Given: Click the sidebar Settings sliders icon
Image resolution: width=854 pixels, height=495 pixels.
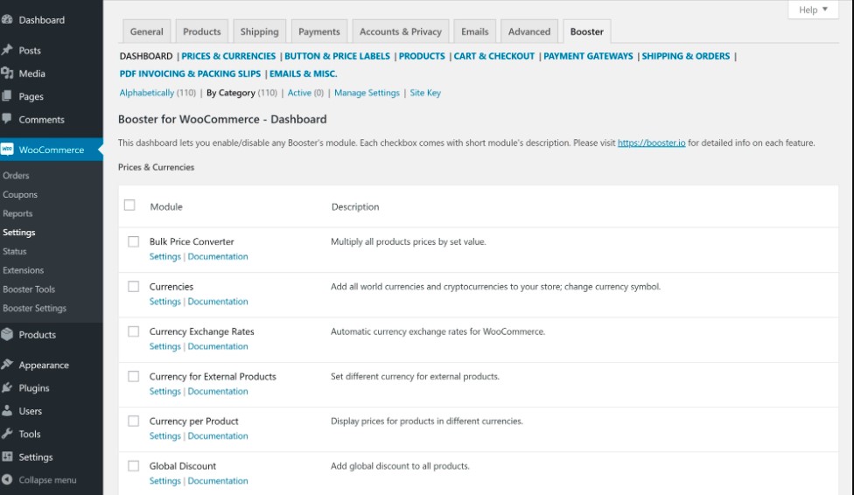Looking at the screenshot, I should click(6, 457).
